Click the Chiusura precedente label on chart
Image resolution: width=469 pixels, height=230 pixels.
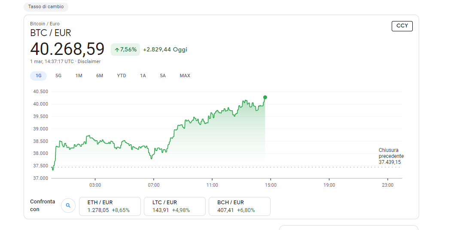[x=391, y=153]
